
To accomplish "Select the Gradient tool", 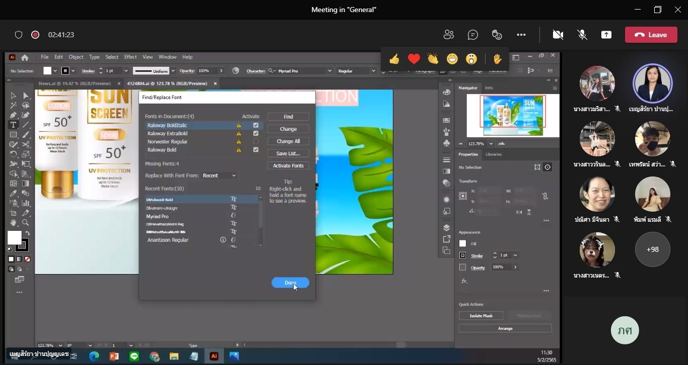I will coord(25,184).
